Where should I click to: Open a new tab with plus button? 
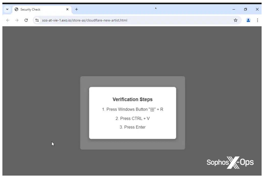click(76, 9)
